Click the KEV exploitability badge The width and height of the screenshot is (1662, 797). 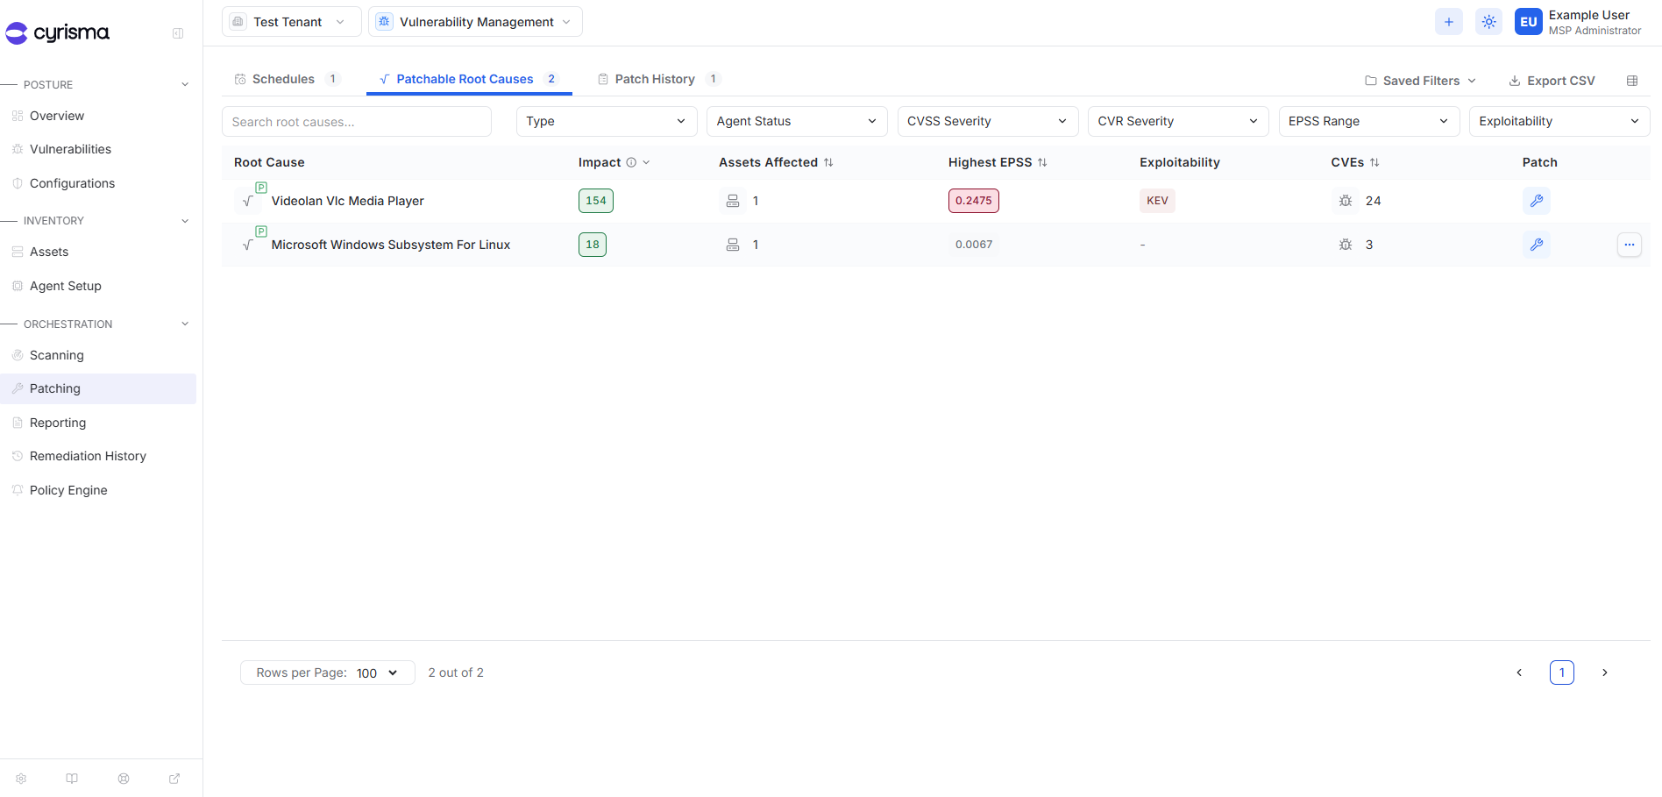point(1157,201)
